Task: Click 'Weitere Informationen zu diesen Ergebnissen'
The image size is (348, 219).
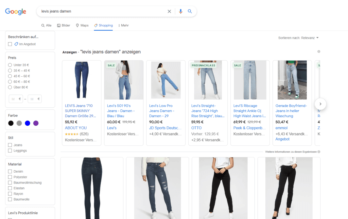Action: (291, 152)
